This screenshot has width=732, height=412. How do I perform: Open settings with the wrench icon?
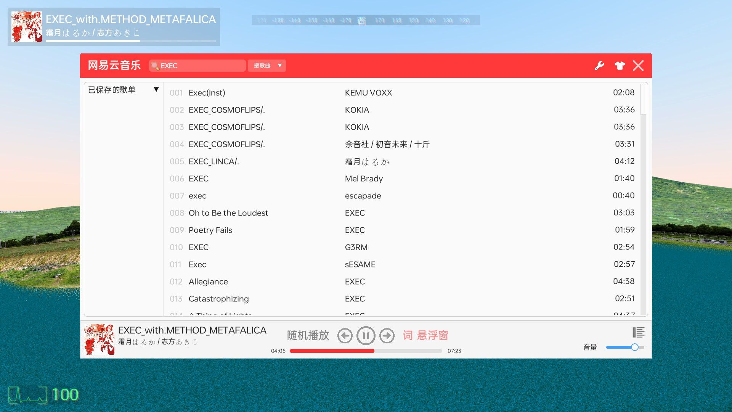(599, 66)
